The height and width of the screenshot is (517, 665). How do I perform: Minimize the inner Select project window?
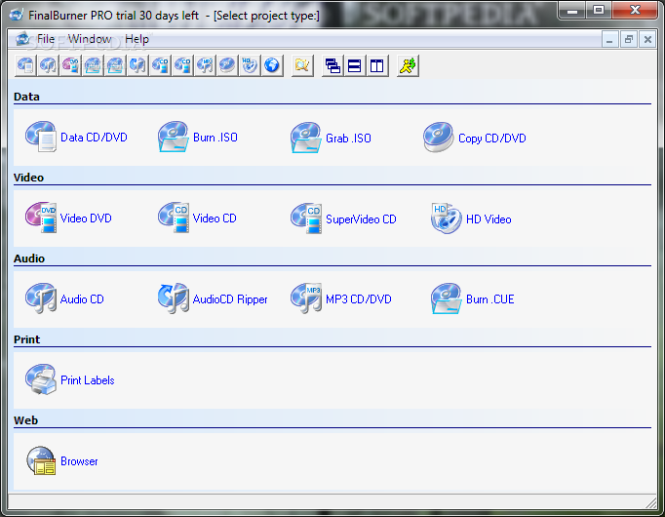tap(609, 40)
